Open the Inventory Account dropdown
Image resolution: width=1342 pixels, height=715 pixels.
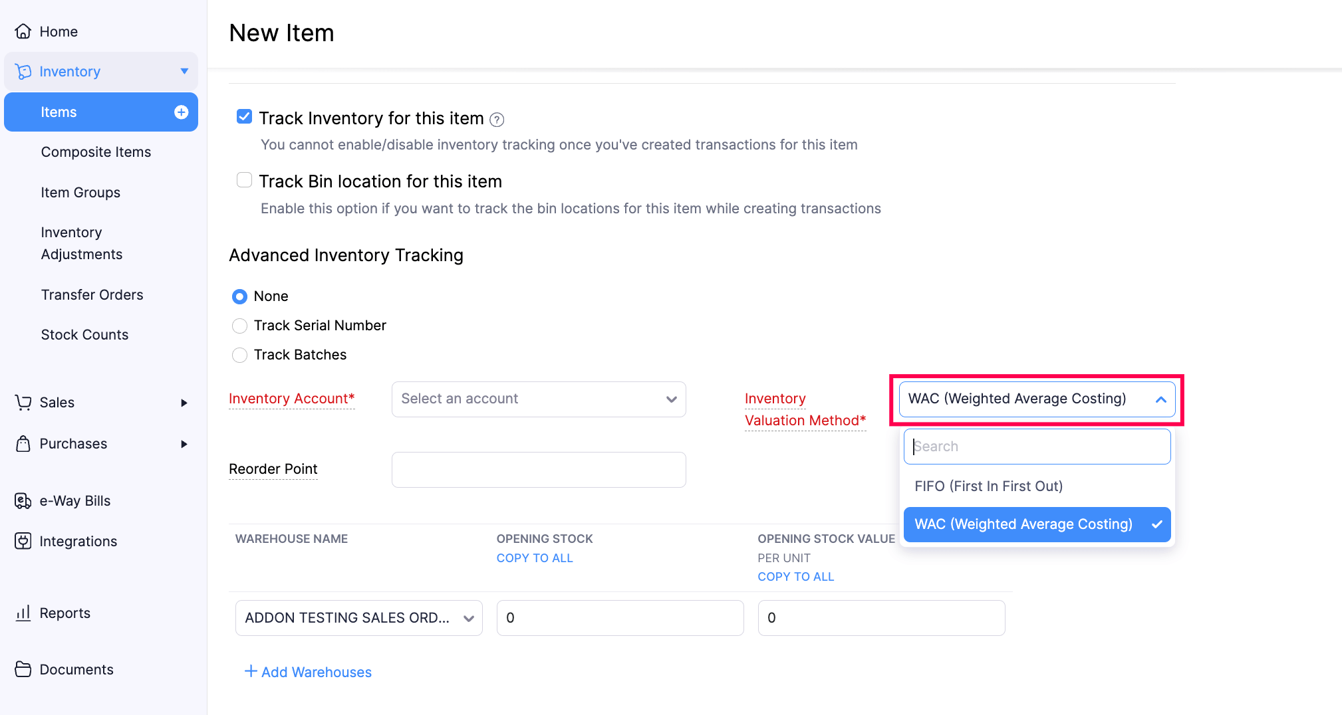pos(538,399)
